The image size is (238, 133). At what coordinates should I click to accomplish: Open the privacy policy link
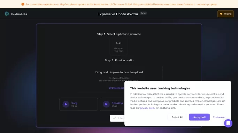147,108
